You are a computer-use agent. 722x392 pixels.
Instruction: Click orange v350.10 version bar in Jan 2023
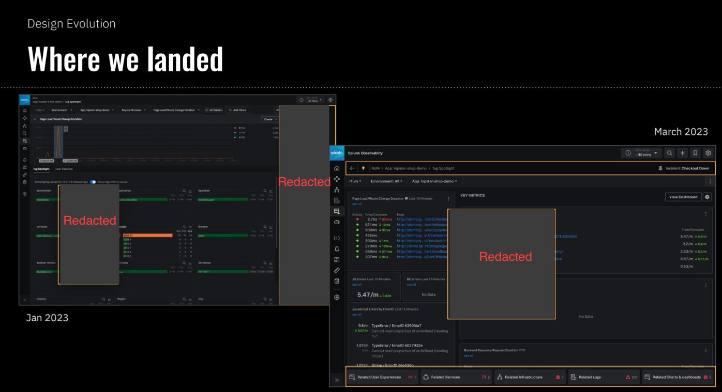(148, 236)
